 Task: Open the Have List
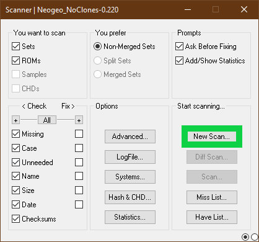[x=212, y=217]
